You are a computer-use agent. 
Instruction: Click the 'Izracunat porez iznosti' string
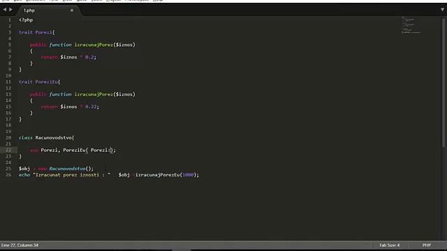click(72, 175)
